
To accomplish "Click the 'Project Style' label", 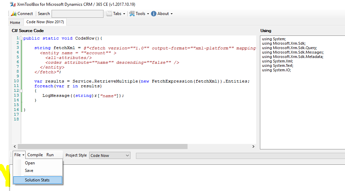I will click(x=76, y=155).
